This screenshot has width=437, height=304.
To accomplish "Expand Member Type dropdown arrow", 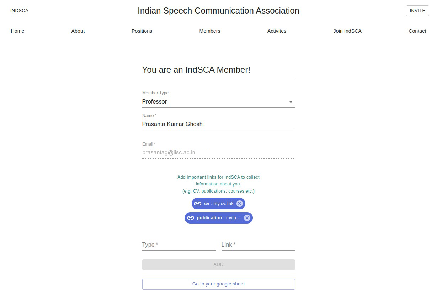I will pyautogui.click(x=291, y=102).
